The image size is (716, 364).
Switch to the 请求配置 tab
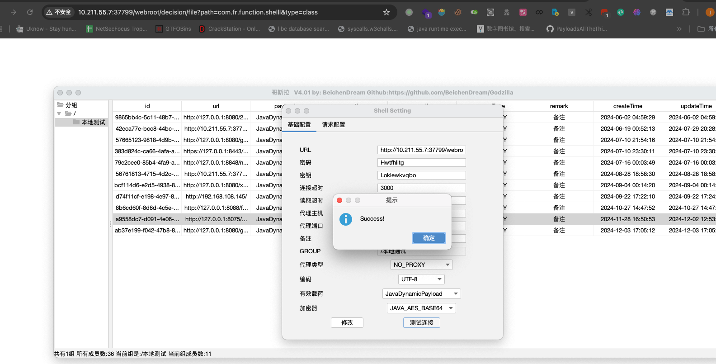point(333,125)
